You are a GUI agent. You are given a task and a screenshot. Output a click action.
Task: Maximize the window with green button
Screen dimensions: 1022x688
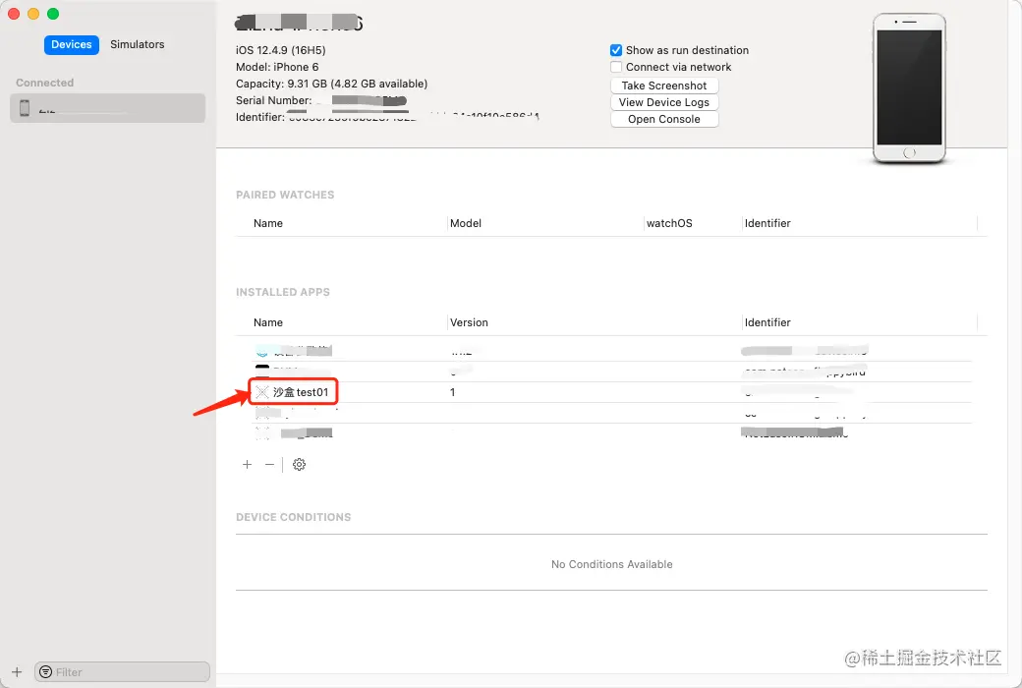(x=53, y=14)
